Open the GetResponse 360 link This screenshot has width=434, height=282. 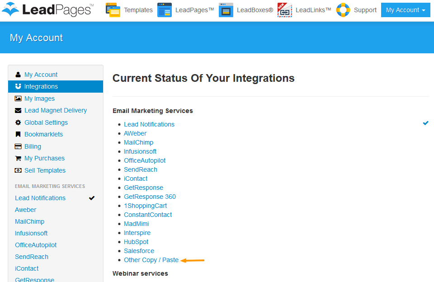[x=150, y=197]
